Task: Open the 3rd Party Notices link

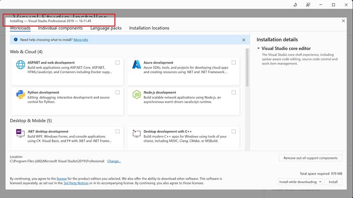Action: click(x=76, y=183)
